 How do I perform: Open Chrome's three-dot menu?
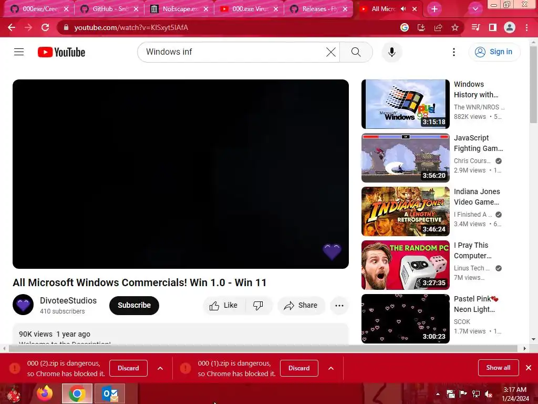(526, 27)
